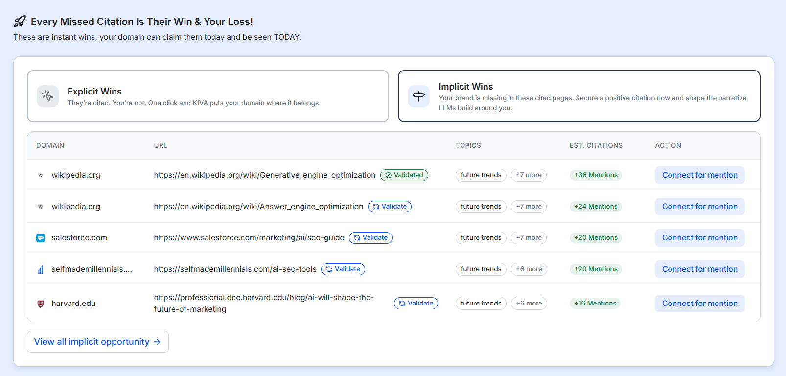Validate the Answer engine optimization Wikipedia URL
Viewport: 786px width, 376px height.
tap(390, 207)
